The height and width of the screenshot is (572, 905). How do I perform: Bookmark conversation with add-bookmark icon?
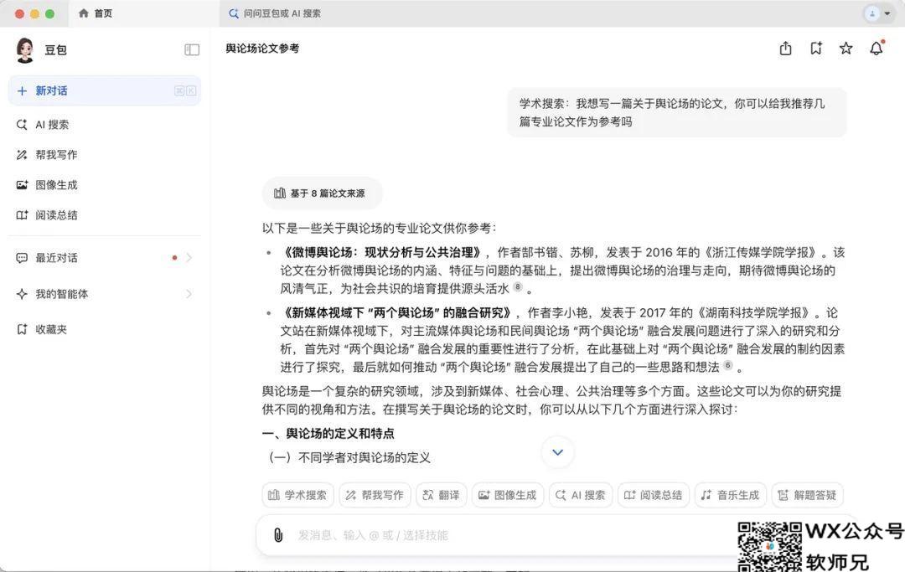816,49
